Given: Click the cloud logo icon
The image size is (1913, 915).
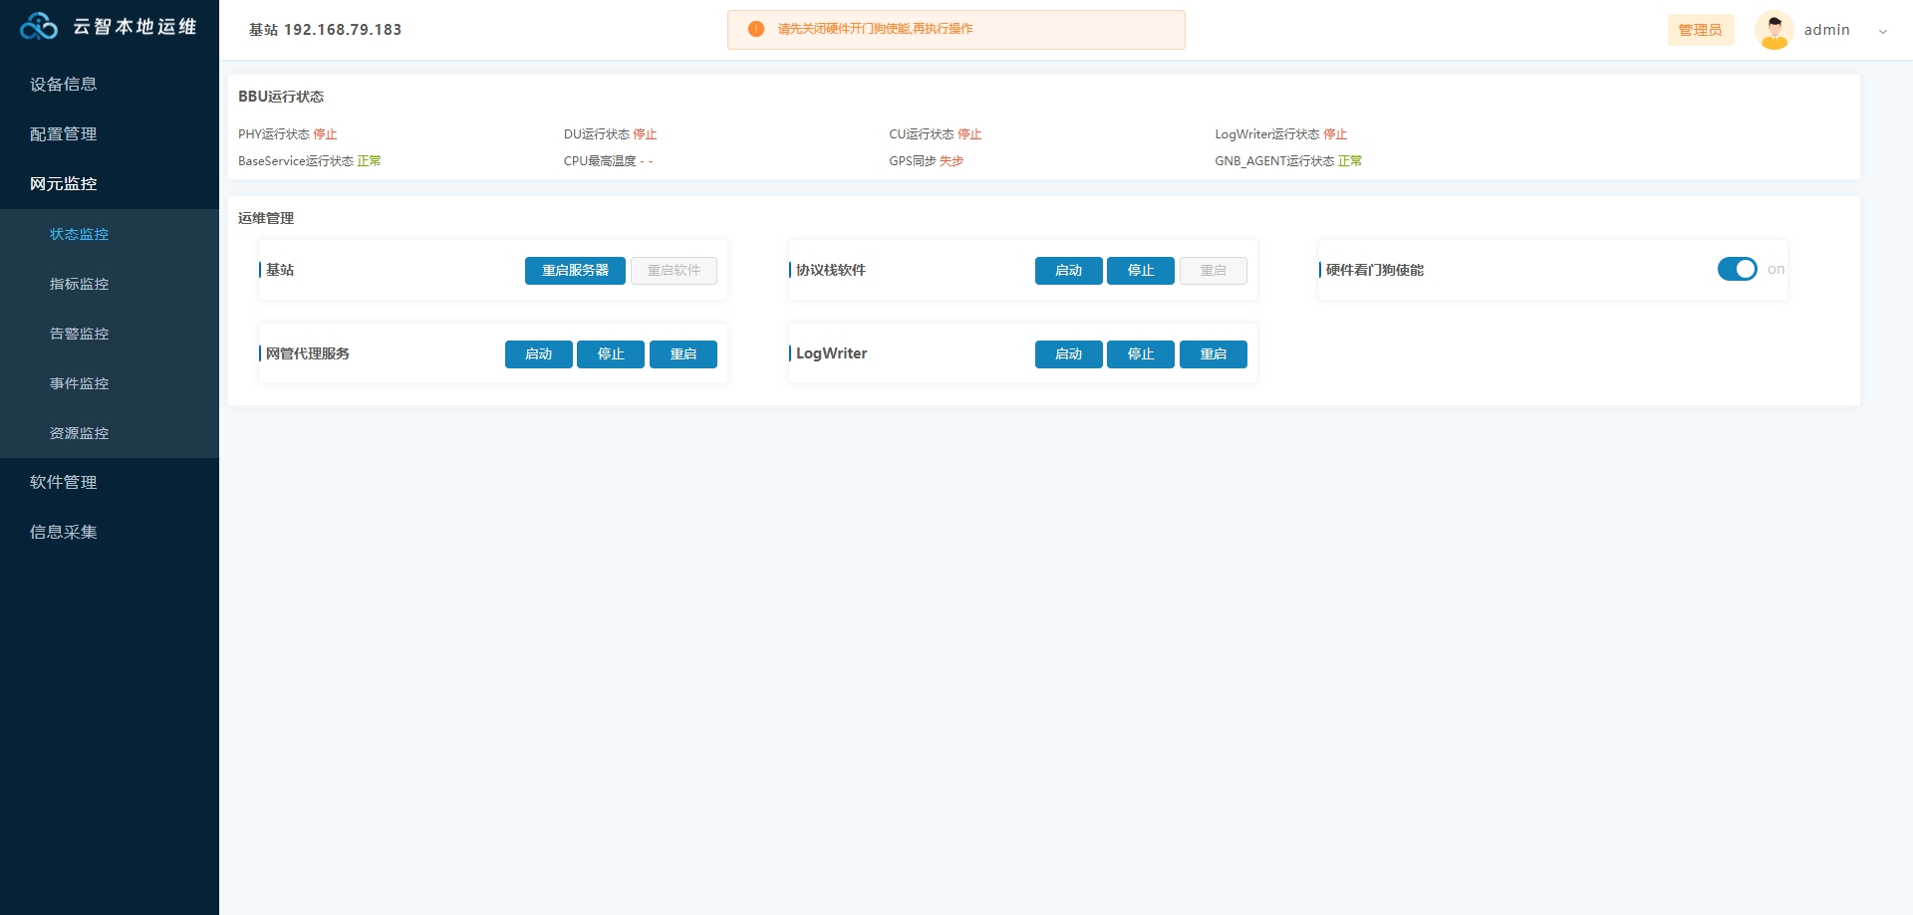Looking at the screenshot, I should pos(39,27).
